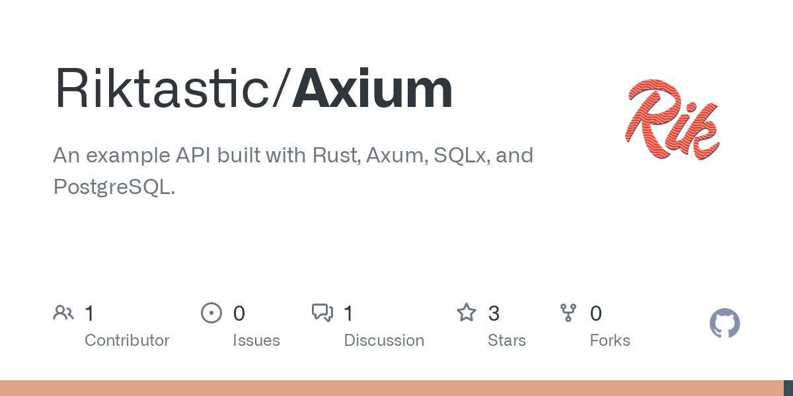Click the Stars label
793x396 pixels.
tap(507, 341)
